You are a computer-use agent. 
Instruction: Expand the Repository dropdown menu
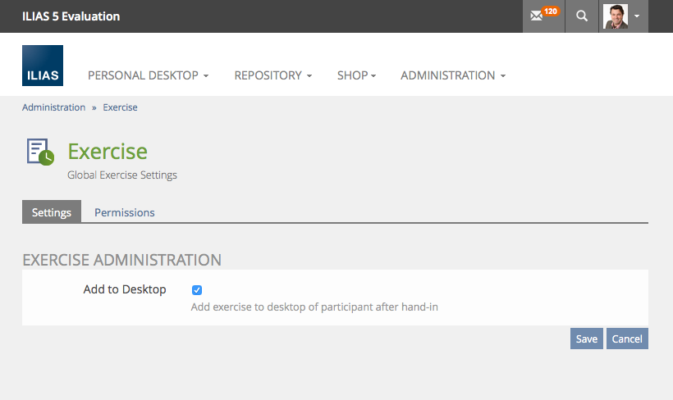[x=272, y=75]
